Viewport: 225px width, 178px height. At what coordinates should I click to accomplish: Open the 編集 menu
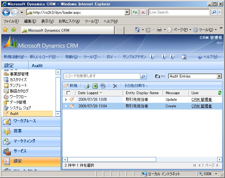point(30,21)
